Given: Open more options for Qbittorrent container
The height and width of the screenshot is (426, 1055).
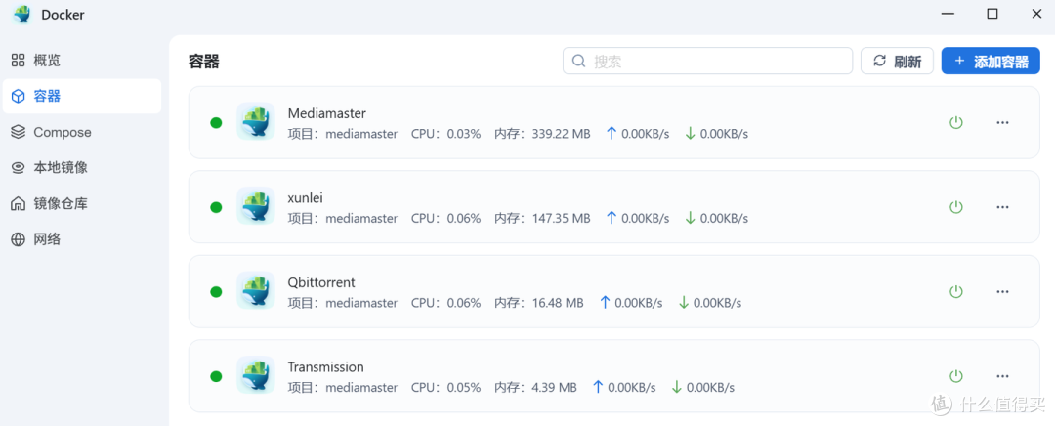Looking at the screenshot, I should [x=1002, y=291].
